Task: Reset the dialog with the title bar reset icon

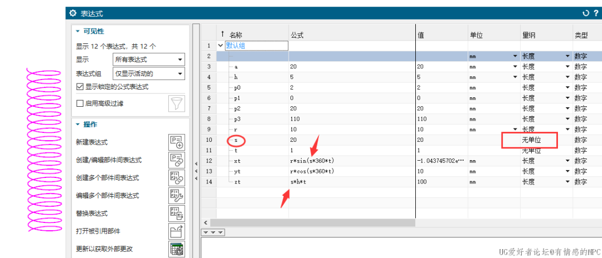Action: pos(585,13)
